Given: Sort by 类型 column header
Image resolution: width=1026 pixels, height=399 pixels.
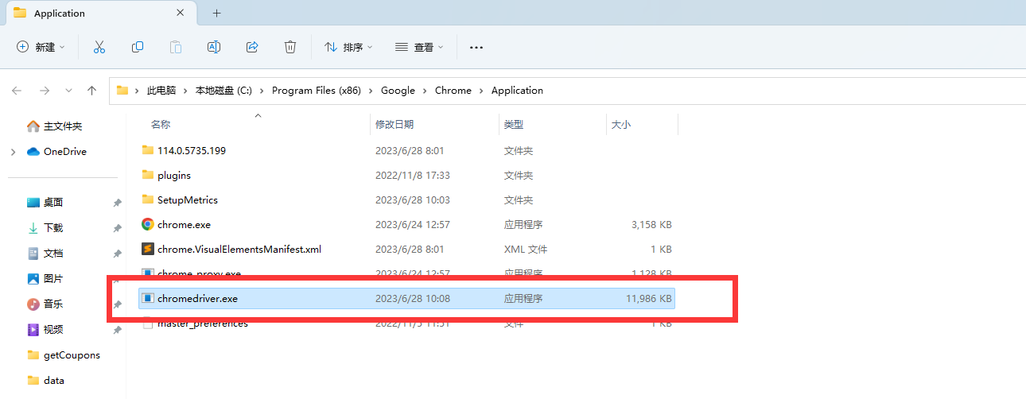Looking at the screenshot, I should point(514,125).
